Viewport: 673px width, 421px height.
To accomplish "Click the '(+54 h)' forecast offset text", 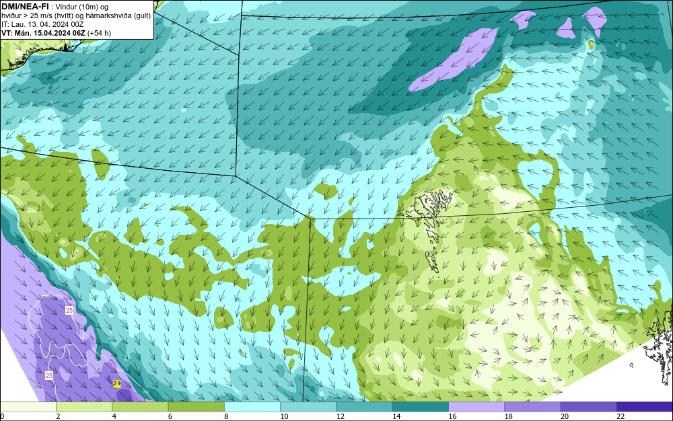I will click(99, 33).
